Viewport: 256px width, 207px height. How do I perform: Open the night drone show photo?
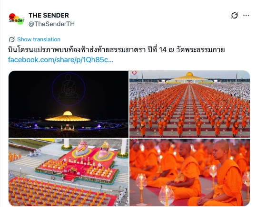[69, 104]
